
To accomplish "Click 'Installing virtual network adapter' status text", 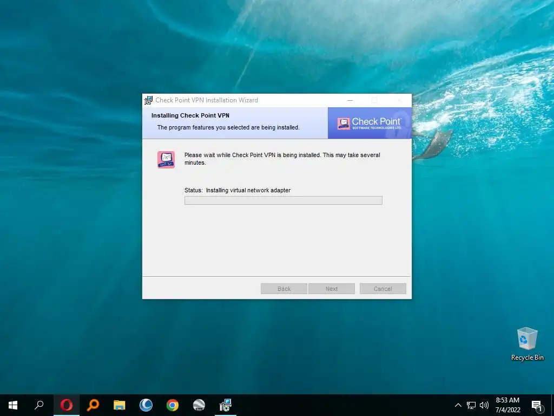I will click(248, 190).
